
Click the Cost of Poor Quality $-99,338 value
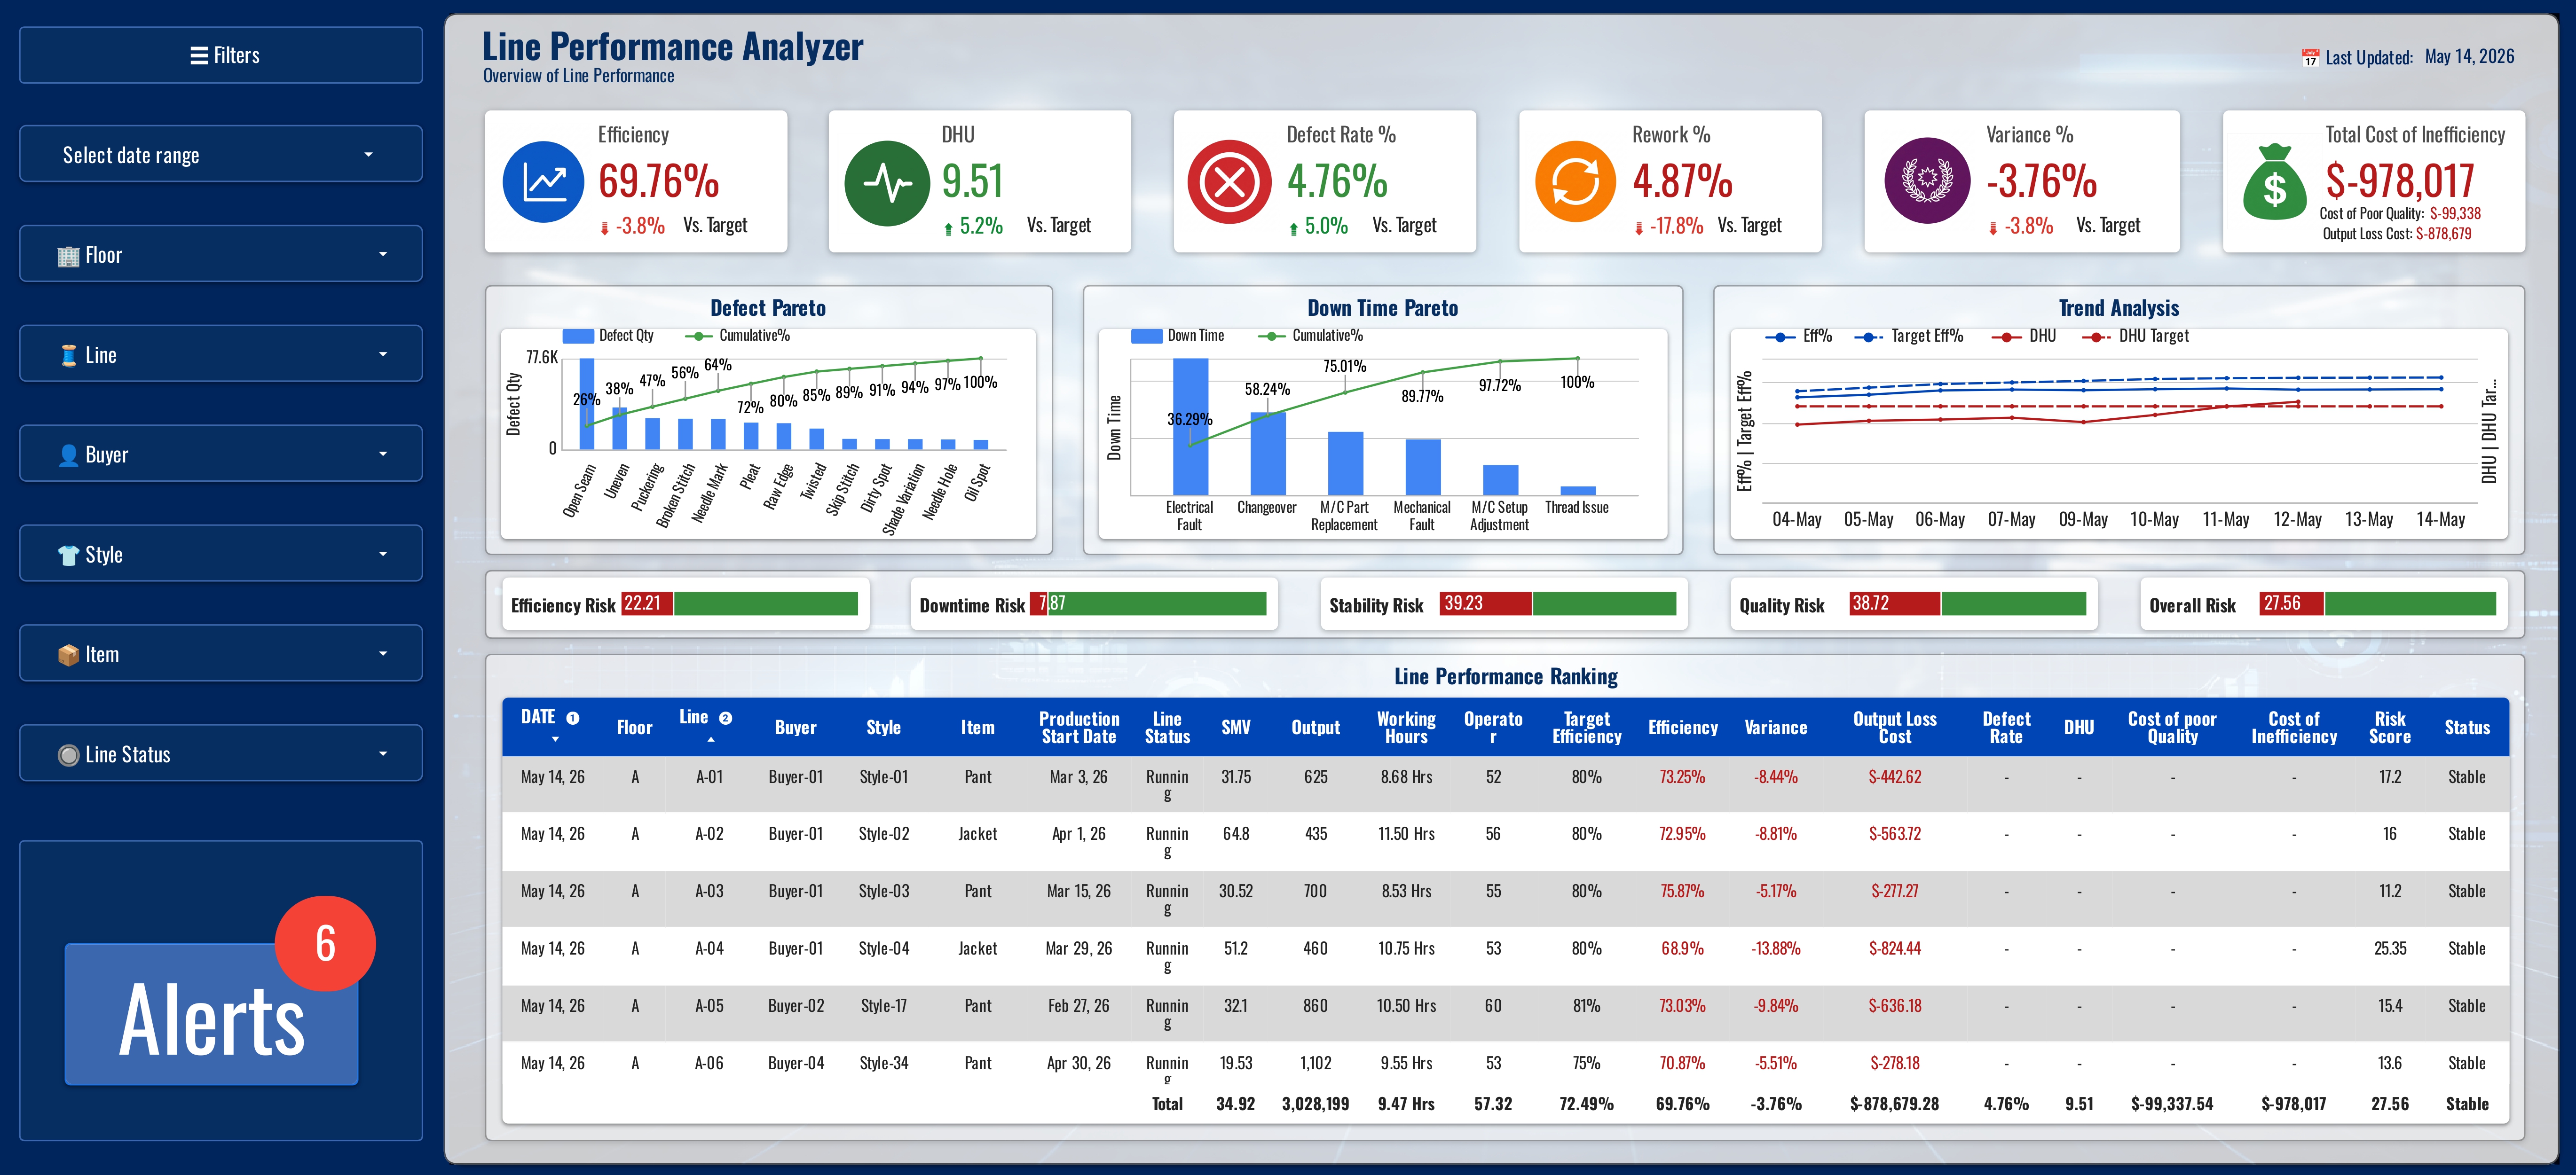coord(2455,214)
